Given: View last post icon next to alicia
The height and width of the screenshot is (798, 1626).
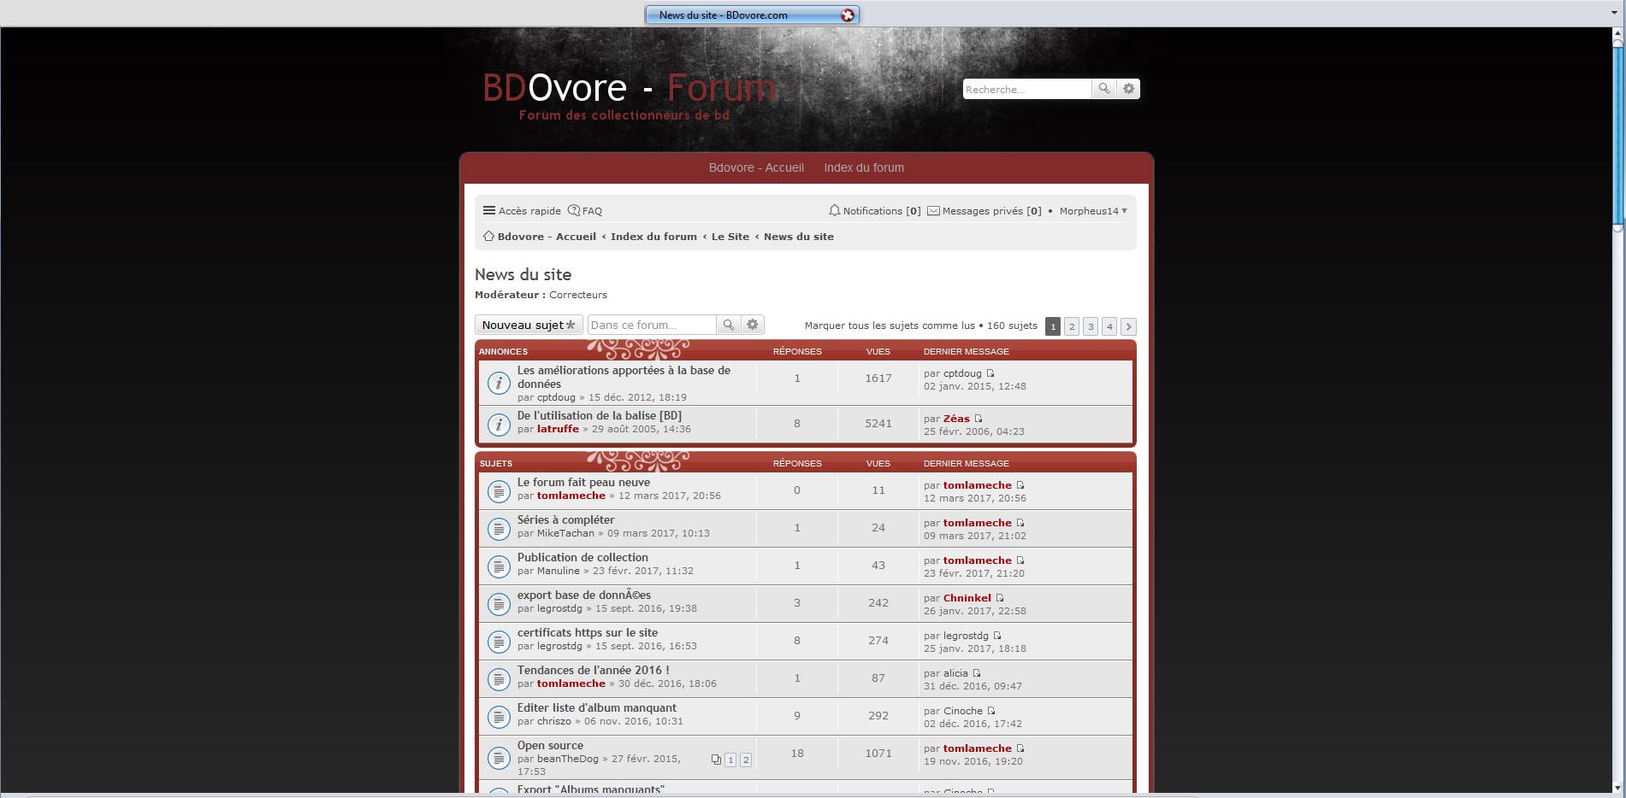Looking at the screenshot, I should (x=977, y=673).
